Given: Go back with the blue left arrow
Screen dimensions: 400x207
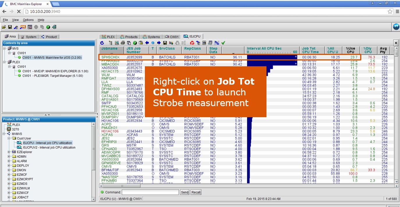Looking at the screenshot, I should (x=147, y=43).
